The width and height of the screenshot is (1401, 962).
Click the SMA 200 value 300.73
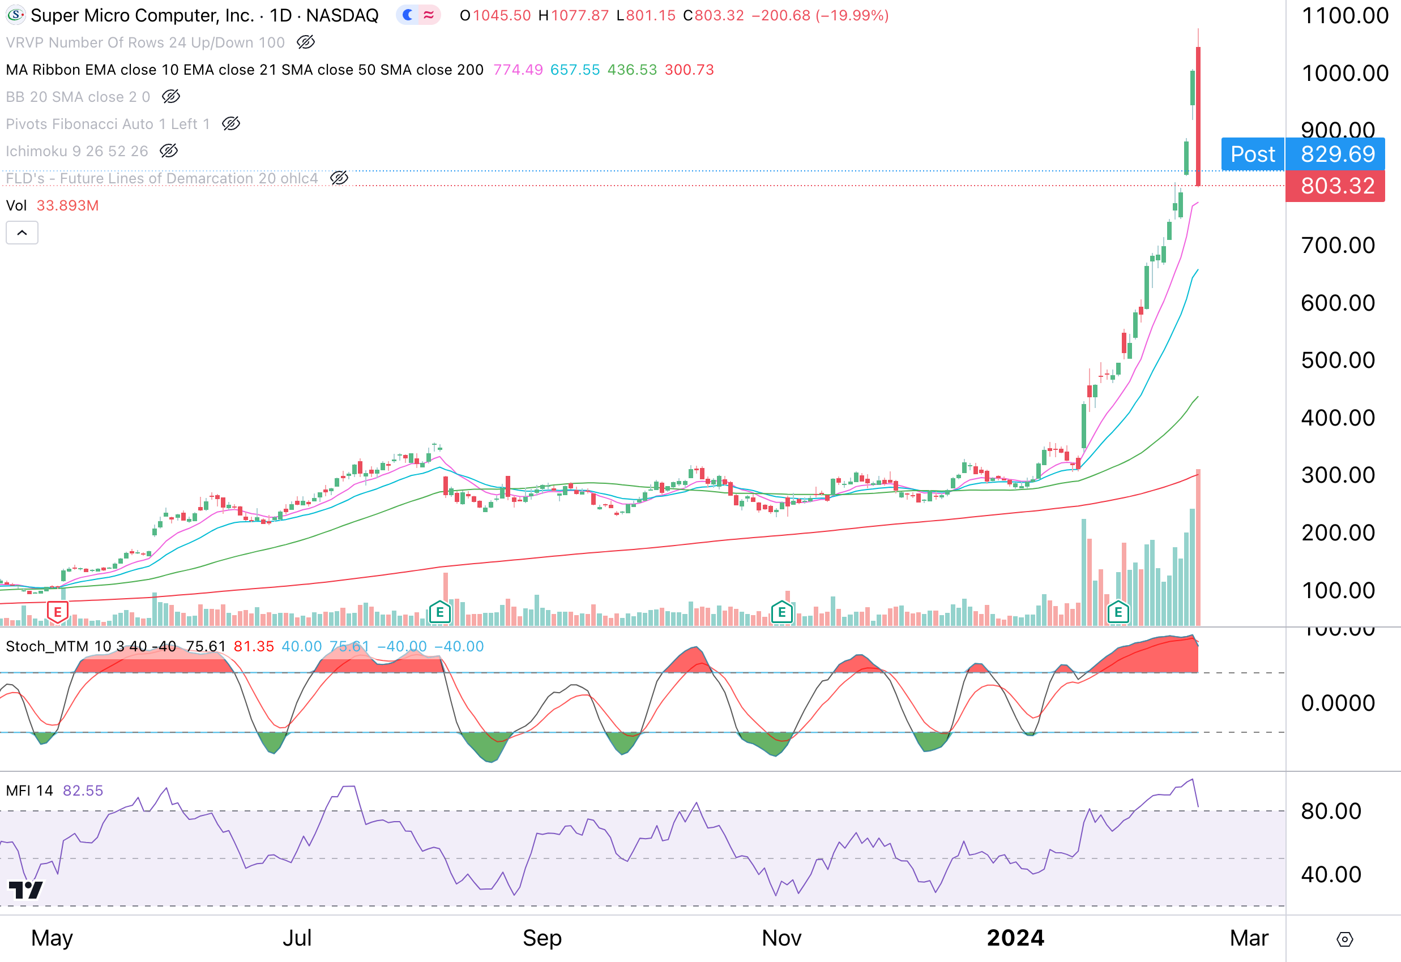coord(689,70)
